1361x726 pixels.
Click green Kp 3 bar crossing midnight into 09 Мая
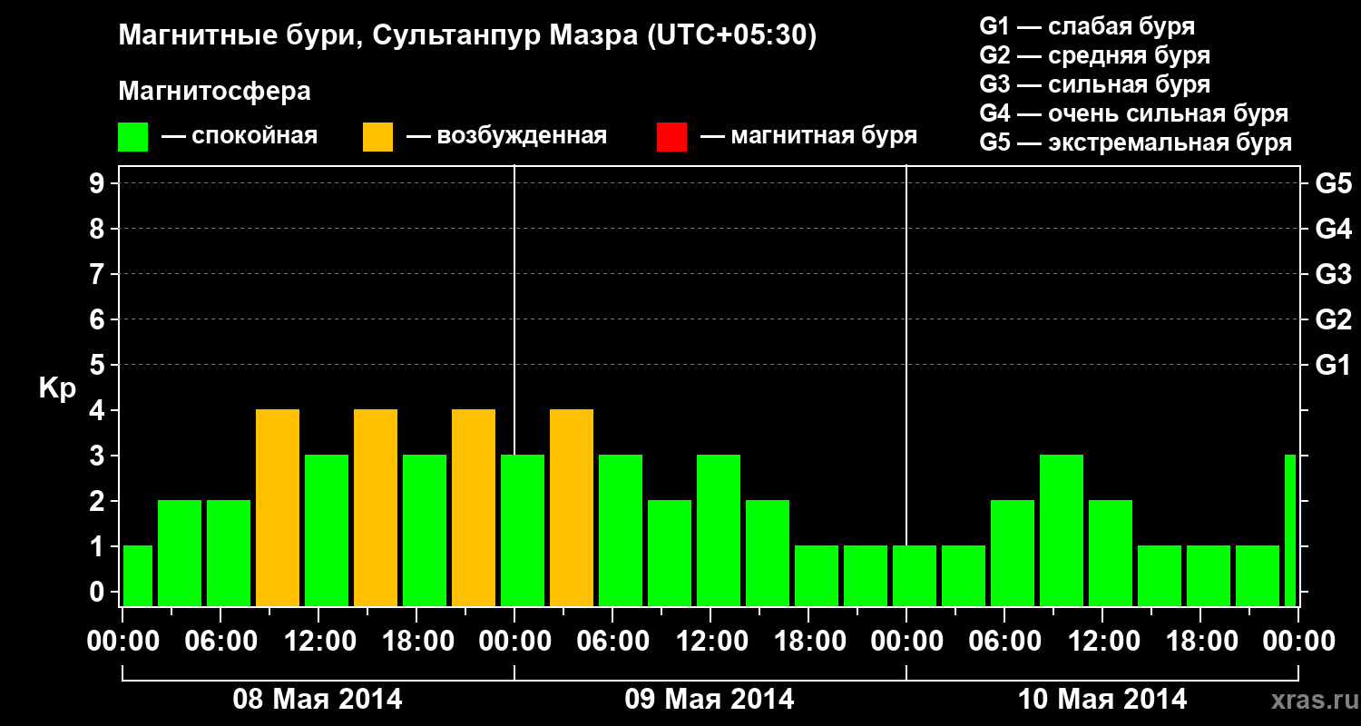(x=523, y=531)
